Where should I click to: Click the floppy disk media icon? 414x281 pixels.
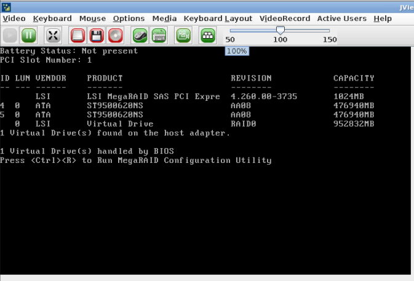[x=96, y=35]
